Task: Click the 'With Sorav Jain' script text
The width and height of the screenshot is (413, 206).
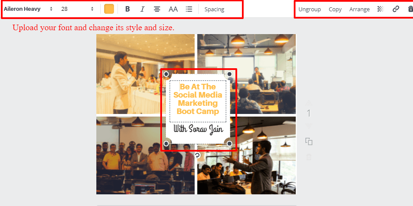Action: tap(198, 129)
